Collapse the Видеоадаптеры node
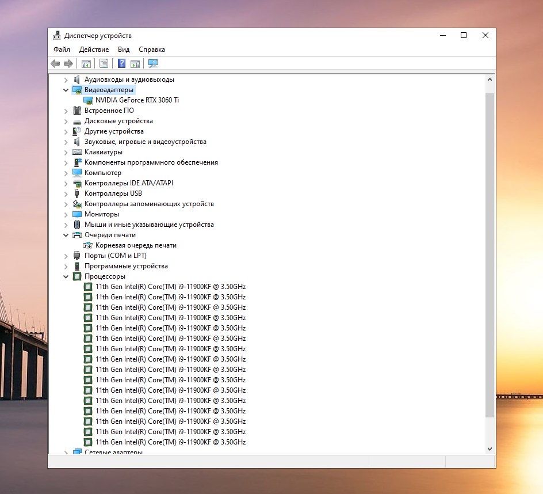The height and width of the screenshot is (494, 543). [x=66, y=90]
